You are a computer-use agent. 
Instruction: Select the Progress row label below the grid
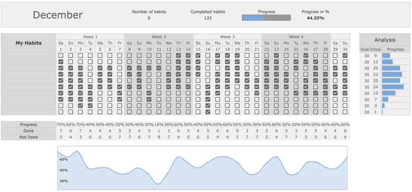[x=28, y=125]
